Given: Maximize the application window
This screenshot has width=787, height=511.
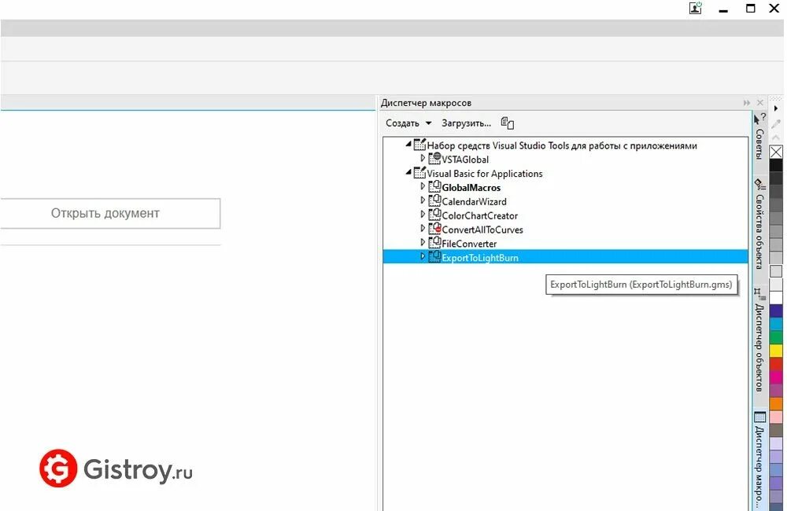Looking at the screenshot, I should point(750,8).
